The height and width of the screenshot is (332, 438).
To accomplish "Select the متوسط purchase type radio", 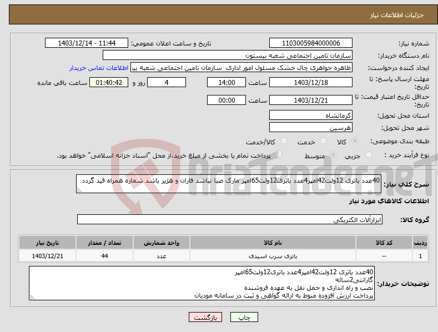I will coord(333,154).
